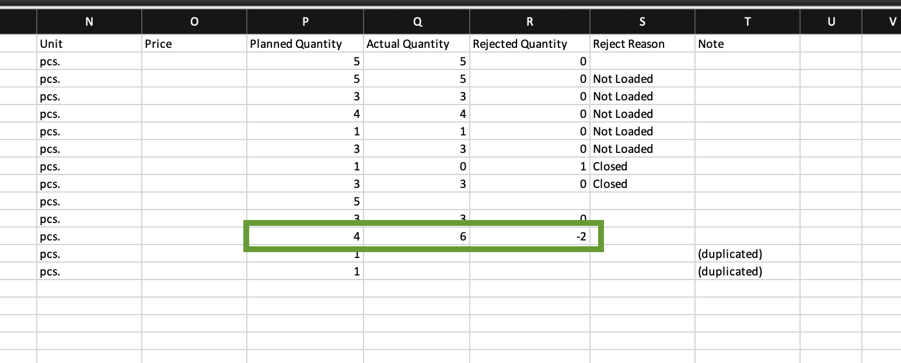The width and height of the screenshot is (901, 363).
Task: Click the cell containing -2
Action: pyautogui.click(x=530, y=236)
